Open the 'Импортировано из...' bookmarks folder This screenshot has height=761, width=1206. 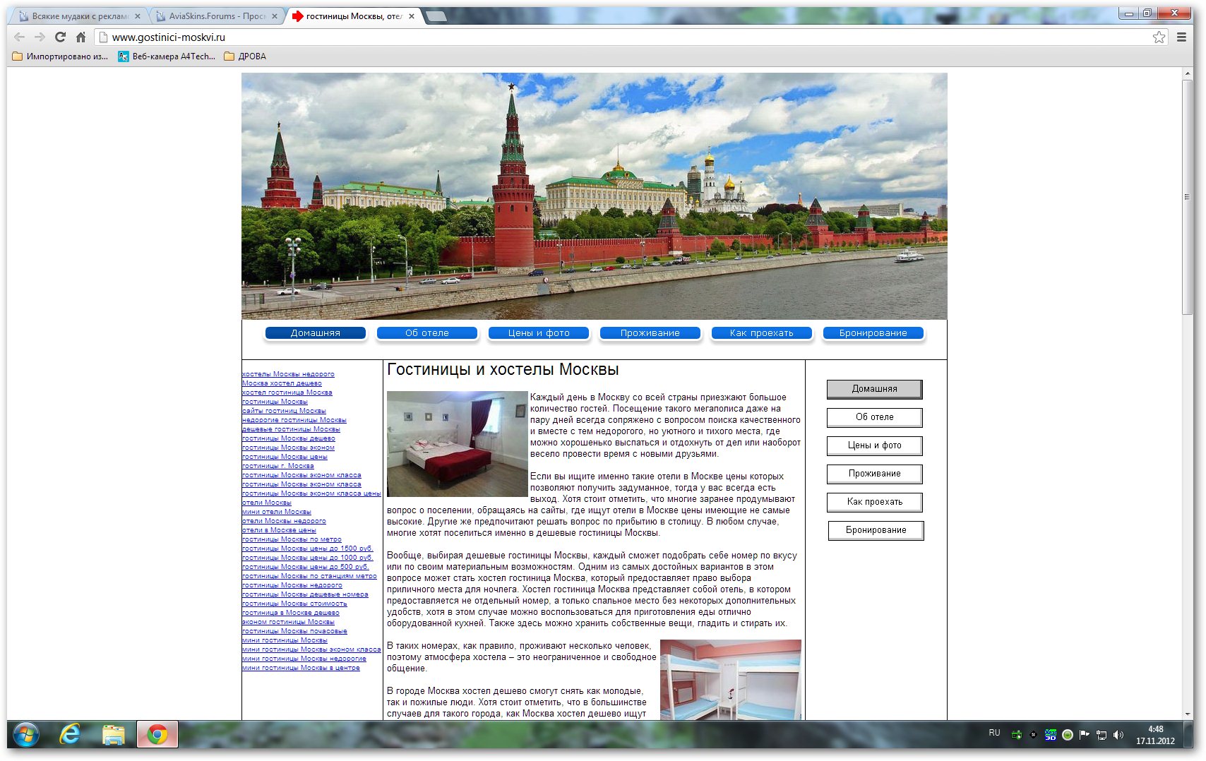[x=61, y=56]
